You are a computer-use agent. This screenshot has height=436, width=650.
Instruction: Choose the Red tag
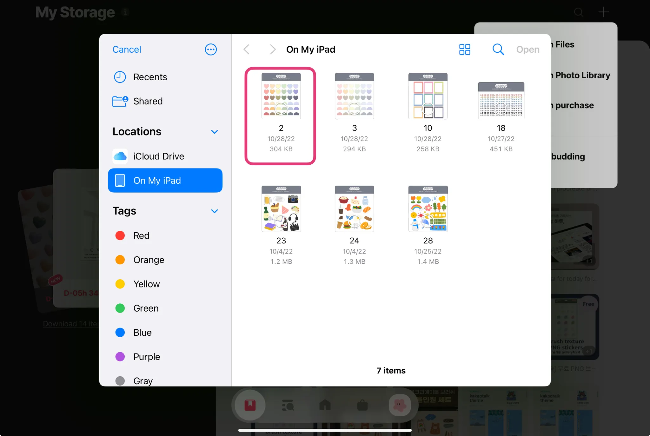141,235
